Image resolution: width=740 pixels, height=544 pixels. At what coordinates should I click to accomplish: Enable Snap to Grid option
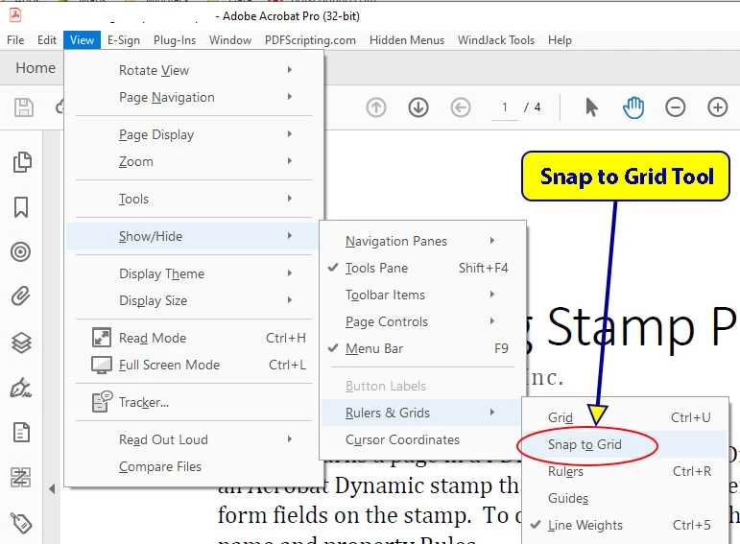tap(625, 444)
